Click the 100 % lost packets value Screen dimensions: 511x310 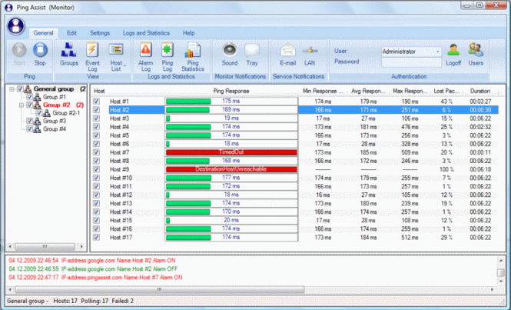pos(446,169)
